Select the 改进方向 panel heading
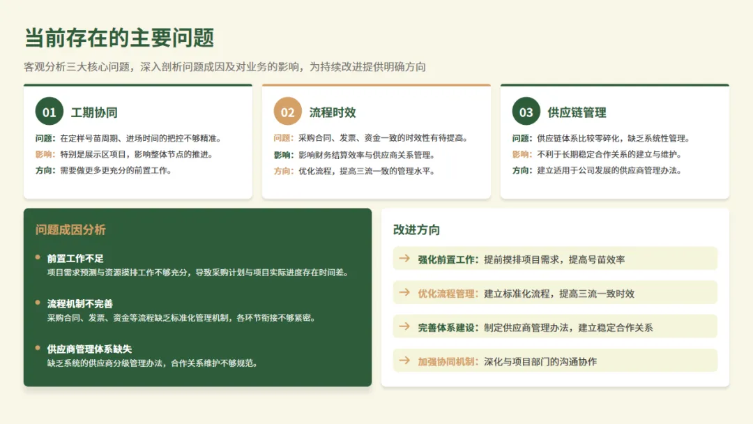Viewport: 753px width, 424px height. (x=416, y=229)
